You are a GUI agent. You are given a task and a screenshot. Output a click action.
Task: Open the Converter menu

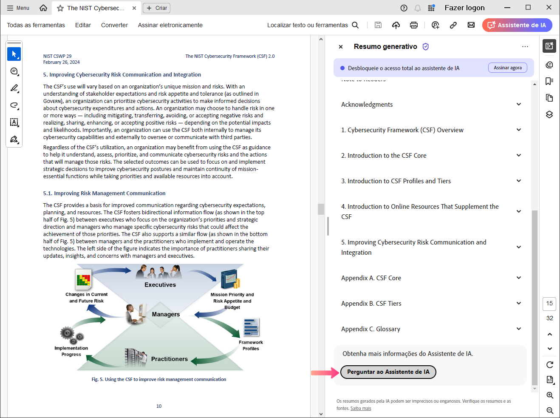114,25
